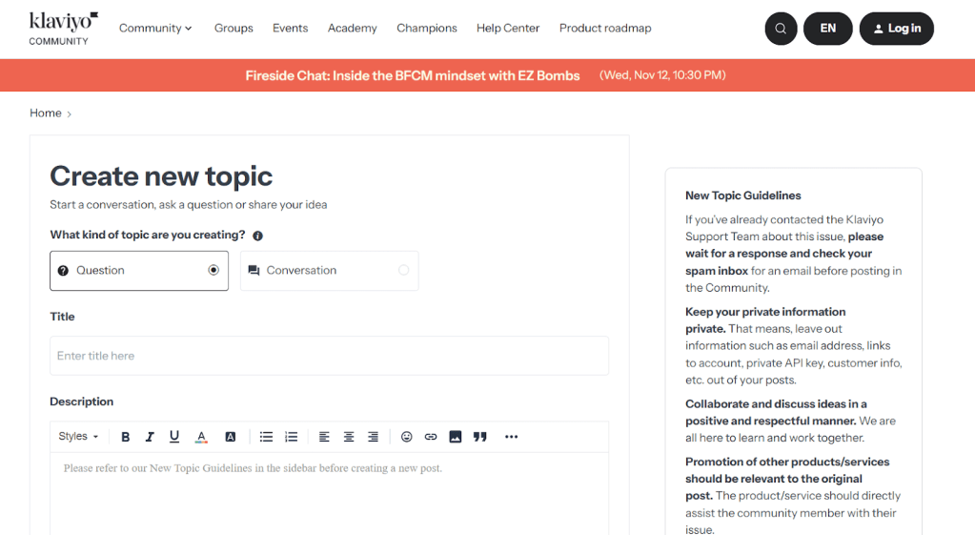
Task: Apply italic formatting in the editor
Action: (150, 437)
